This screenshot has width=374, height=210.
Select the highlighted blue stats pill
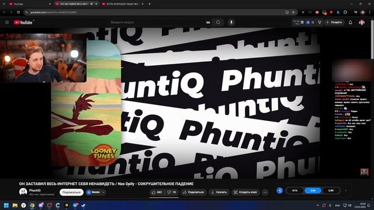(313, 191)
